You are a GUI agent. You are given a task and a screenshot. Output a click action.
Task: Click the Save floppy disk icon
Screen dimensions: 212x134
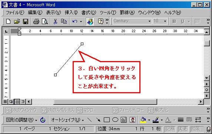(x=26, y=21)
